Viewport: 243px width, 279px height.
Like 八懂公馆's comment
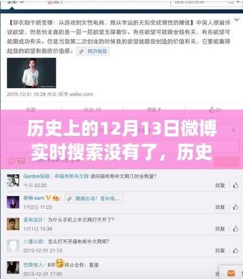tap(236, 250)
